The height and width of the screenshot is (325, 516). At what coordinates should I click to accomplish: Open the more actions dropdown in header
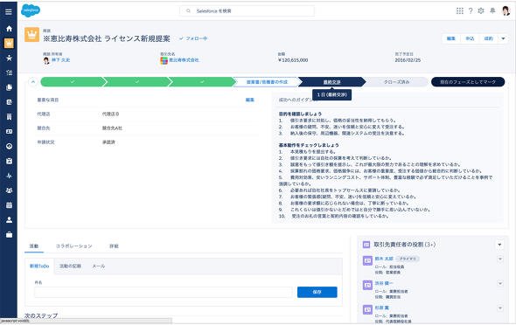pyautogui.click(x=503, y=38)
